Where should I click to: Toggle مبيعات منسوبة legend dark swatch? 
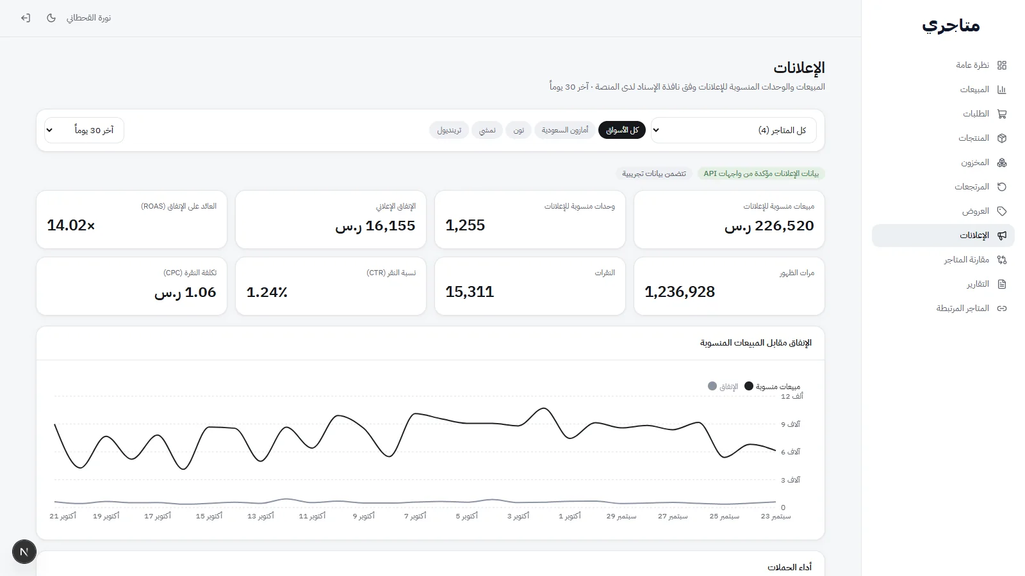pos(749,386)
